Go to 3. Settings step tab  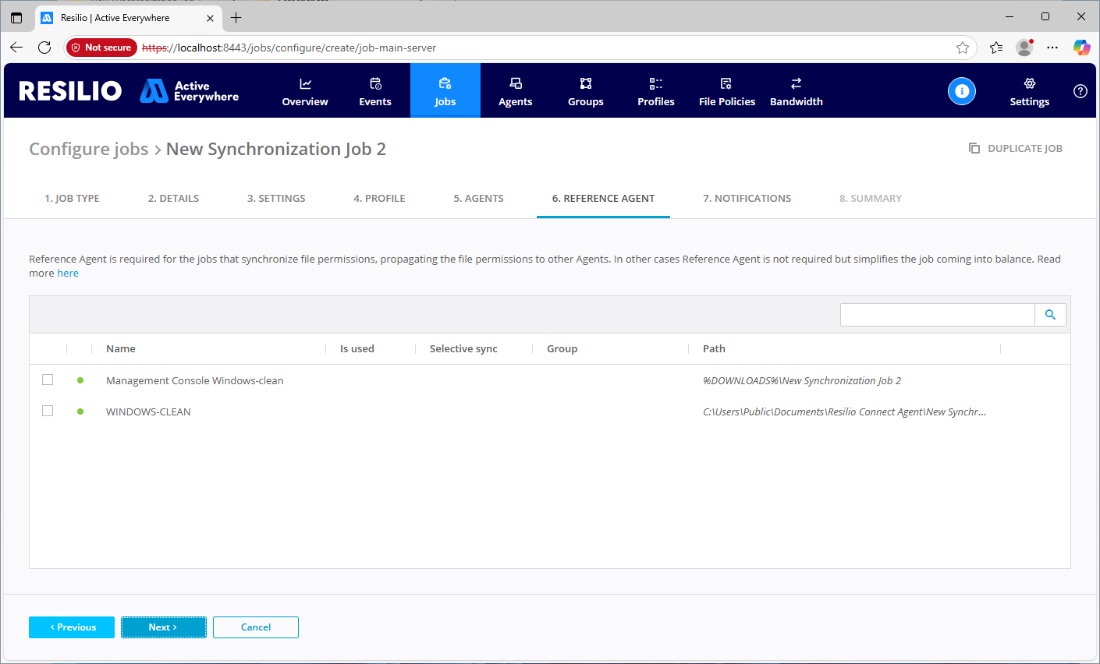tap(276, 199)
